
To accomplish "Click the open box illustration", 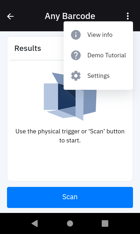I will 70,97.
